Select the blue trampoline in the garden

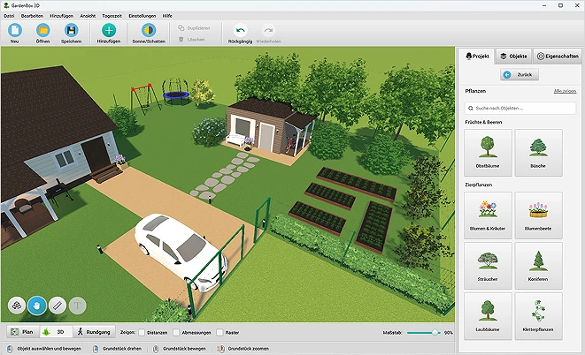(176, 93)
